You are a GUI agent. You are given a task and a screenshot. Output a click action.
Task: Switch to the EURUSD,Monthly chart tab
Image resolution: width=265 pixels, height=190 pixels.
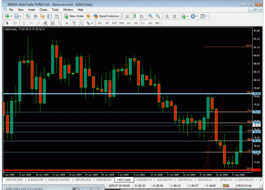59,180
